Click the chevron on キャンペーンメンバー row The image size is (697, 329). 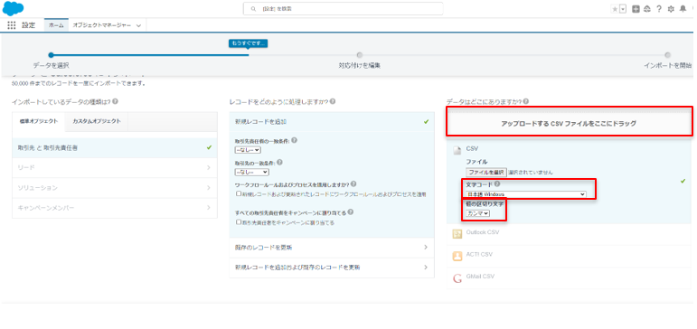pyautogui.click(x=208, y=208)
